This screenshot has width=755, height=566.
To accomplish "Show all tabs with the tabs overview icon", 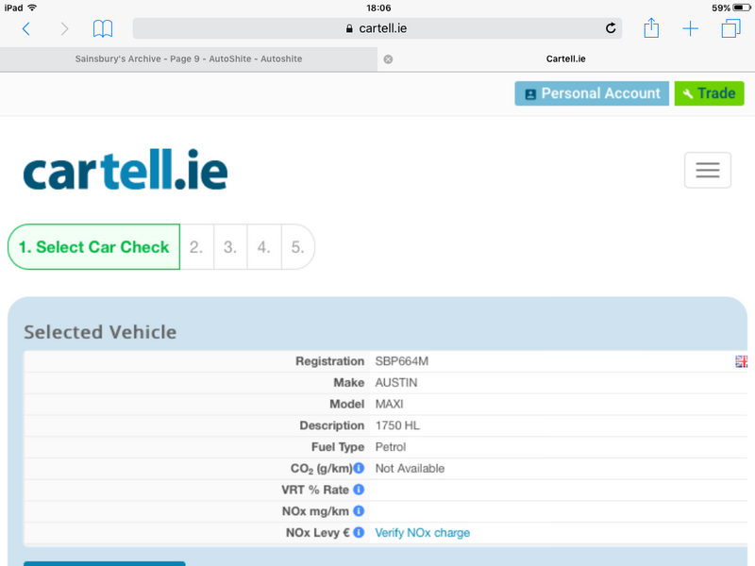I will (x=730, y=28).
